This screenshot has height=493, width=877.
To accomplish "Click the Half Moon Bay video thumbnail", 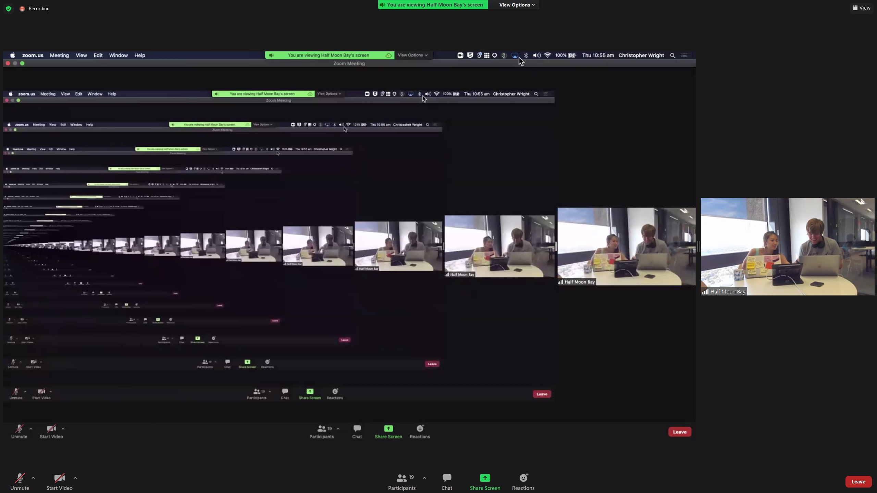I will coord(787,246).
